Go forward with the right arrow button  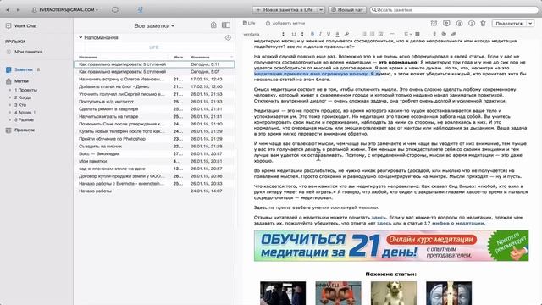point(19,10)
